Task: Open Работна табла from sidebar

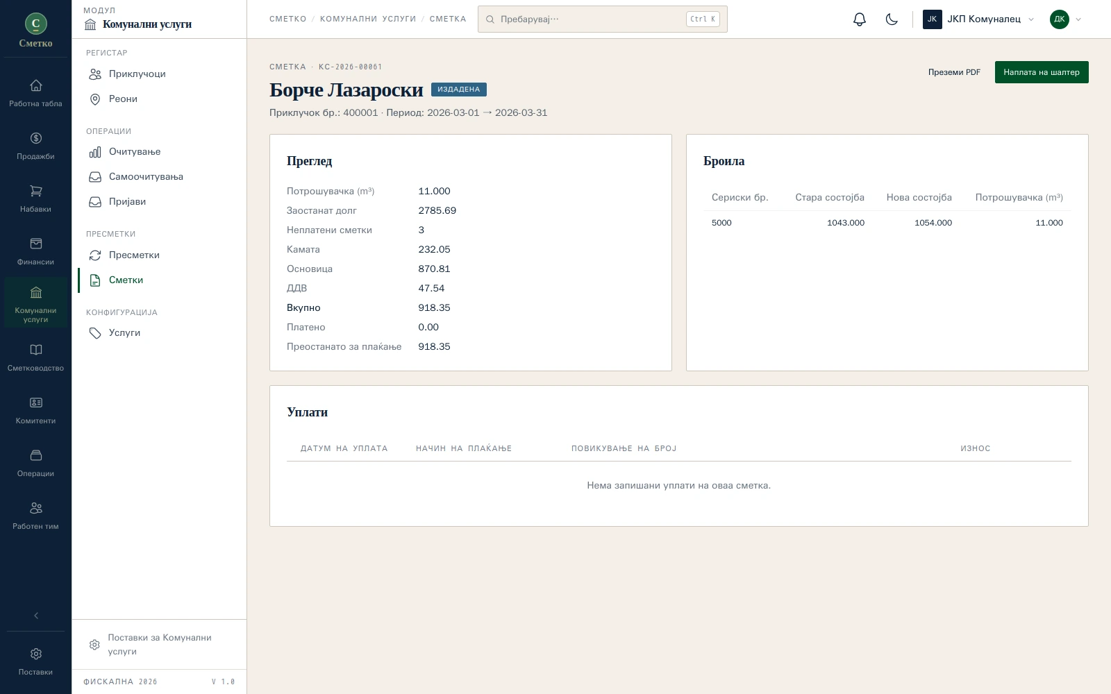Action: point(35,93)
